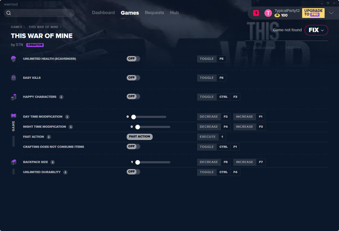Open the Requests tab
Viewport: 339px width, 231px height.
[154, 12]
